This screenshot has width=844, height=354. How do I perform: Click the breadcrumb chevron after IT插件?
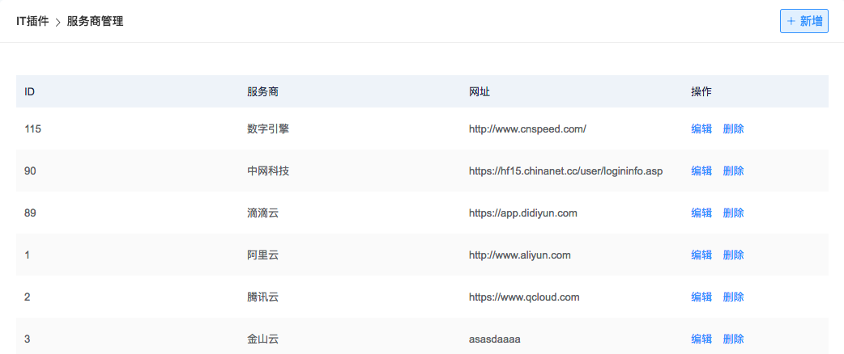[x=58, y=22]
